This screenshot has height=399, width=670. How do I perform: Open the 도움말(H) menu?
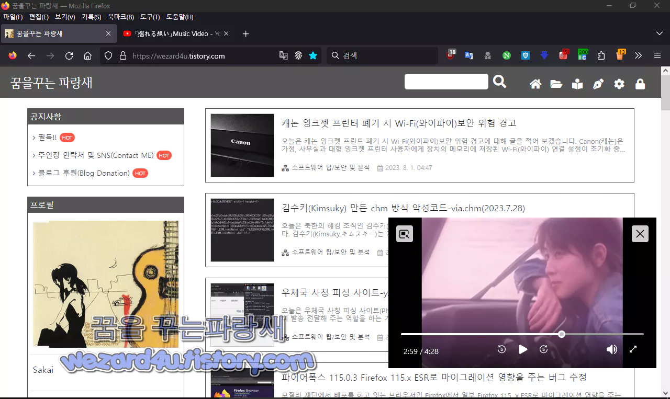pos(180,17)
